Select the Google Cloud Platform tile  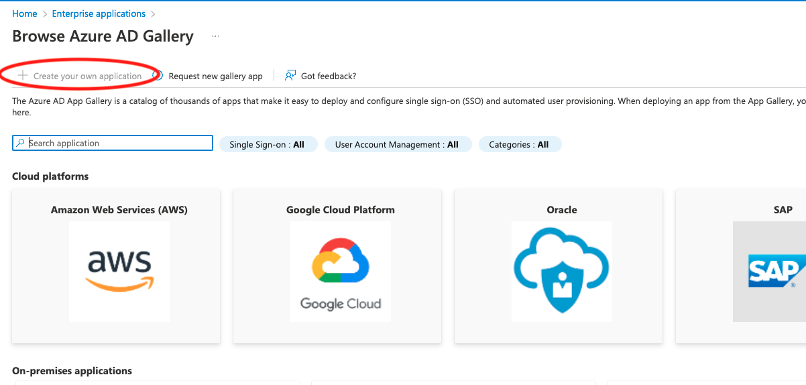point(337,266)
